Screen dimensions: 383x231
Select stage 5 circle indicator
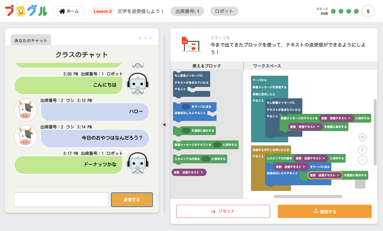(368, 11)
